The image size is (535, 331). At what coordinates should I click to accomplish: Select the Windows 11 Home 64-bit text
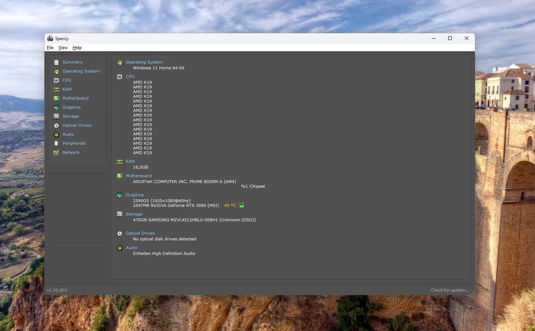coord(159,68)
